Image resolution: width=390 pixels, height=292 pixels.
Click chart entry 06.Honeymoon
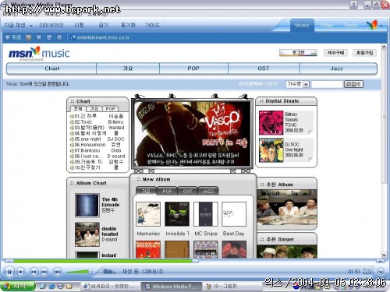90,145
